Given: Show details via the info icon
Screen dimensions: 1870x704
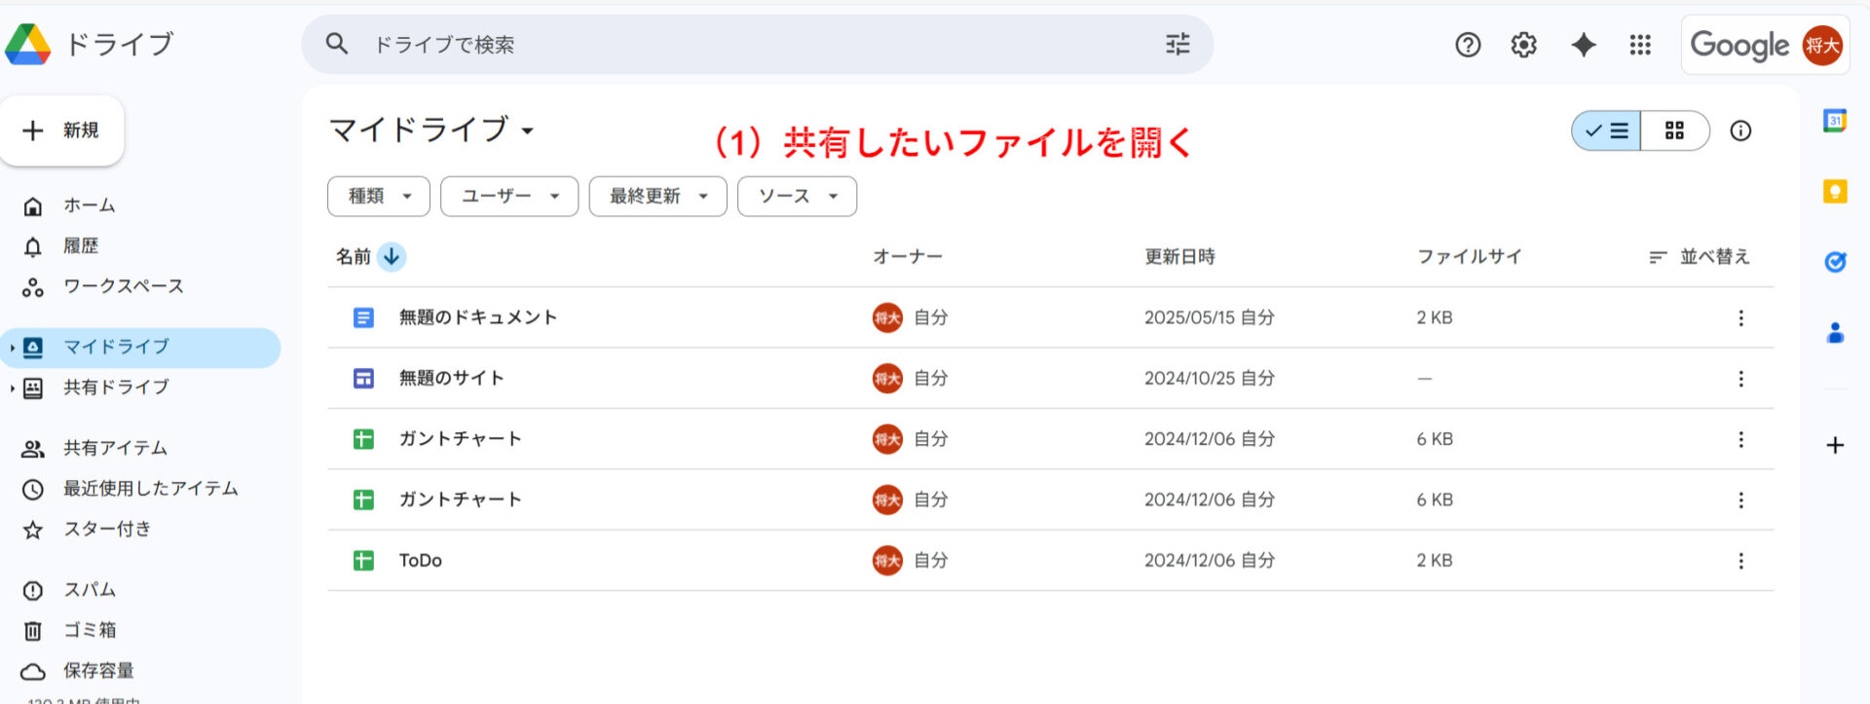Looking at the screenshot, I should pos(1740,130).
